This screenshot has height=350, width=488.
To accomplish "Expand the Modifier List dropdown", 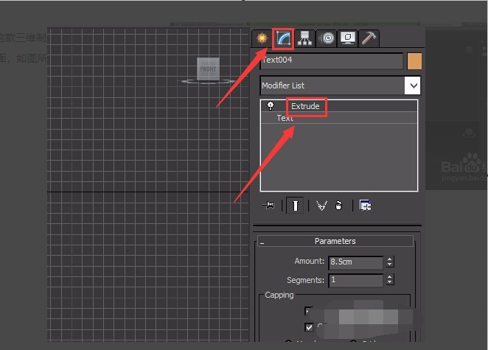I will pyautogui.click(x=413, y=85).
